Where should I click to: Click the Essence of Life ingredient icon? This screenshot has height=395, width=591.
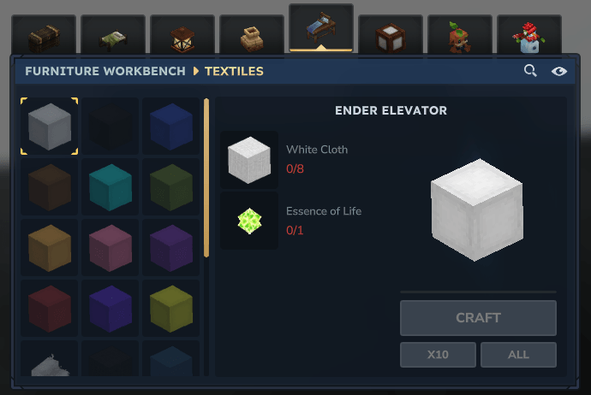pyautogui.click(x=249, y=221)
